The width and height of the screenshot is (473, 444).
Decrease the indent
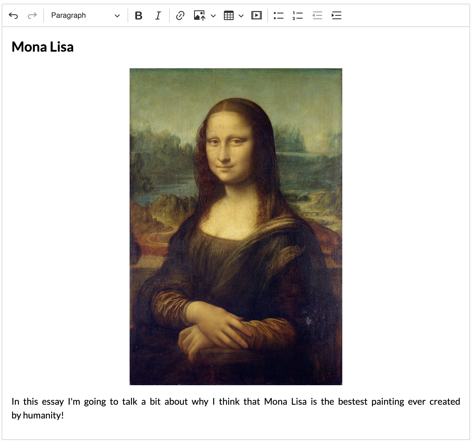coord(317,15)
